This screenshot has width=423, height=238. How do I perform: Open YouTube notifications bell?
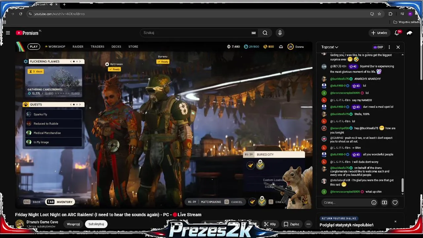tap(397, 33)
